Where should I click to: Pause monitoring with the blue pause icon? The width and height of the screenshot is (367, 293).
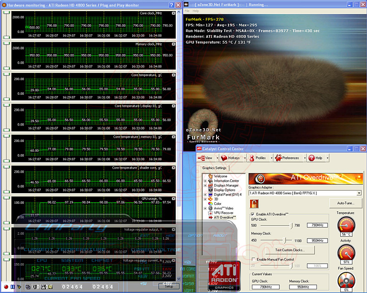coord(13,287)
